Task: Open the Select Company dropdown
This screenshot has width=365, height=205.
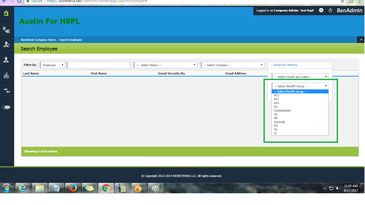Action: point(232,65)
